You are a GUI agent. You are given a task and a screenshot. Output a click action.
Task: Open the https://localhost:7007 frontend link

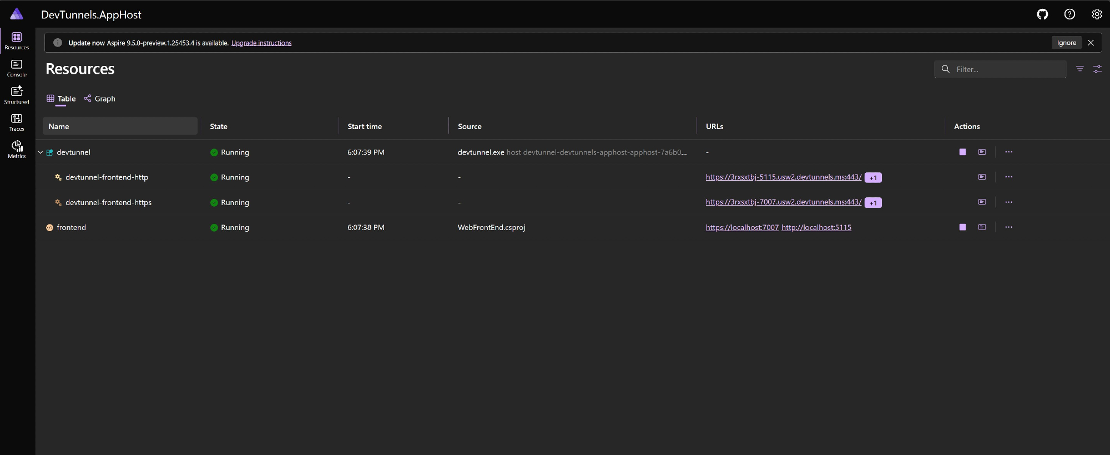pos(742,228)
